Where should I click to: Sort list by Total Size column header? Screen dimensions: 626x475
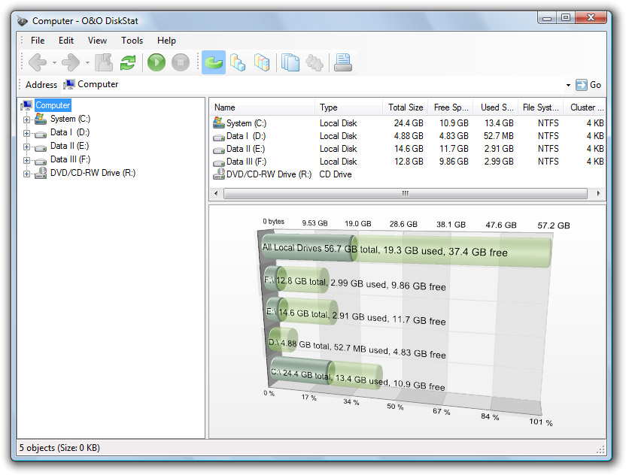[x=405, y=107]
